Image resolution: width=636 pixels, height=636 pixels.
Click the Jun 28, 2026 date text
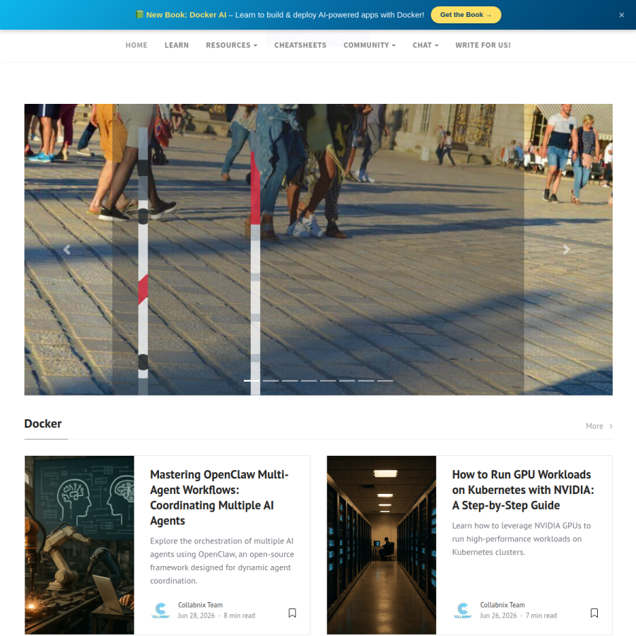pos(196,616)
